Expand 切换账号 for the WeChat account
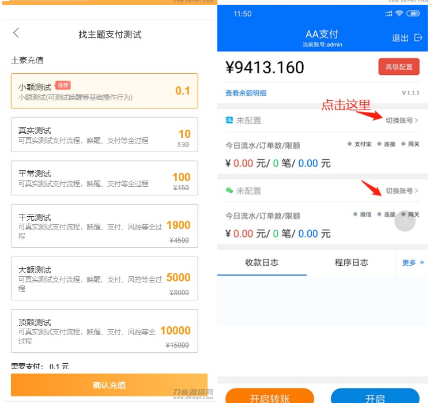 coord(402,191)
